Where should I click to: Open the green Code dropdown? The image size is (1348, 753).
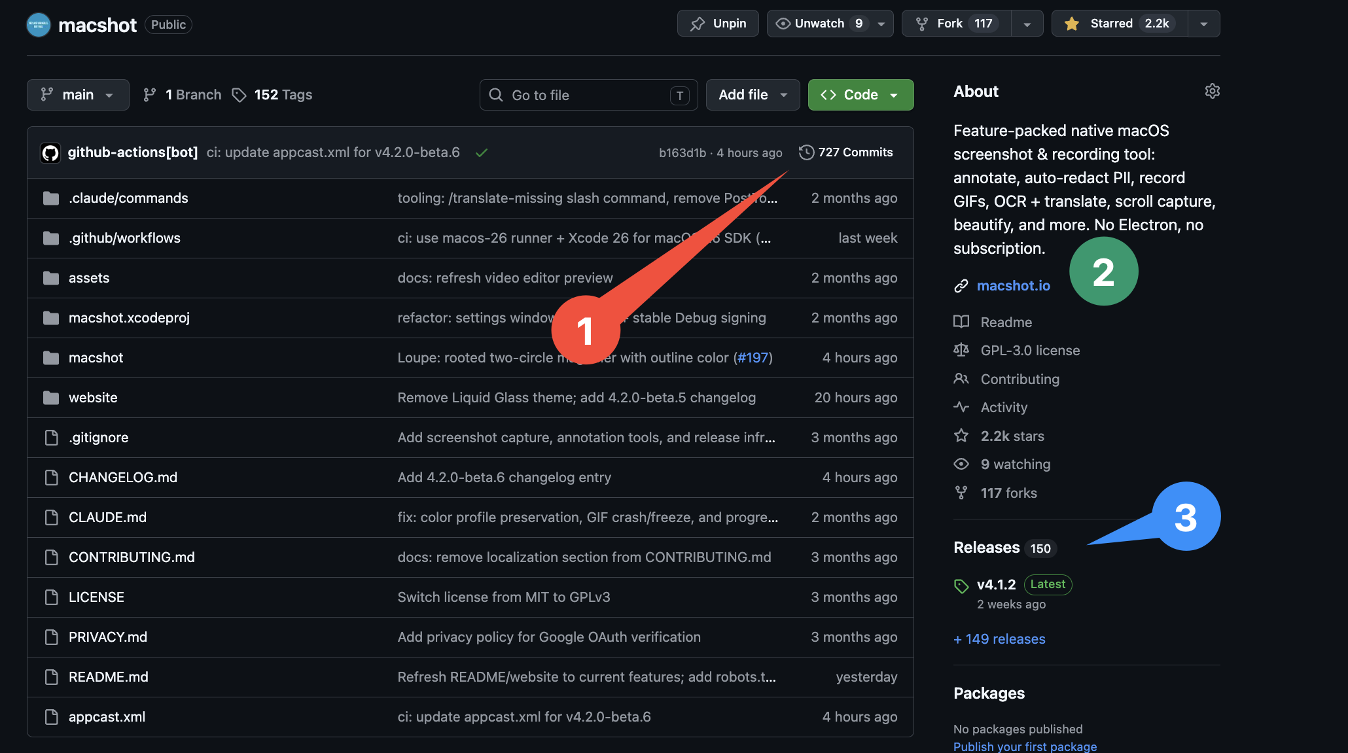[x=860, y=95]
